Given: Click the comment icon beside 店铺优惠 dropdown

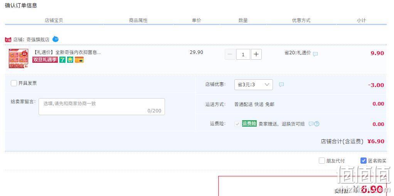Looking at the screenshot, I should 281,85.
